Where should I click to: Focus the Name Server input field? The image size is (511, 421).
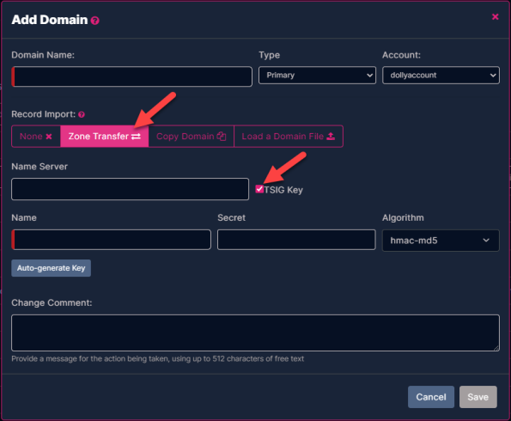tap(130, 189)
